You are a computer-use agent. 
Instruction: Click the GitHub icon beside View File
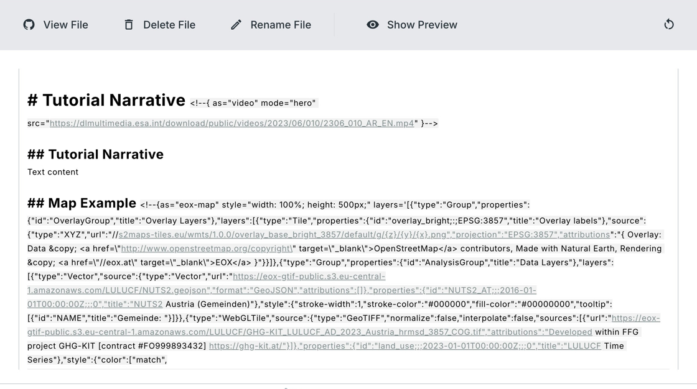click(29, 25)
